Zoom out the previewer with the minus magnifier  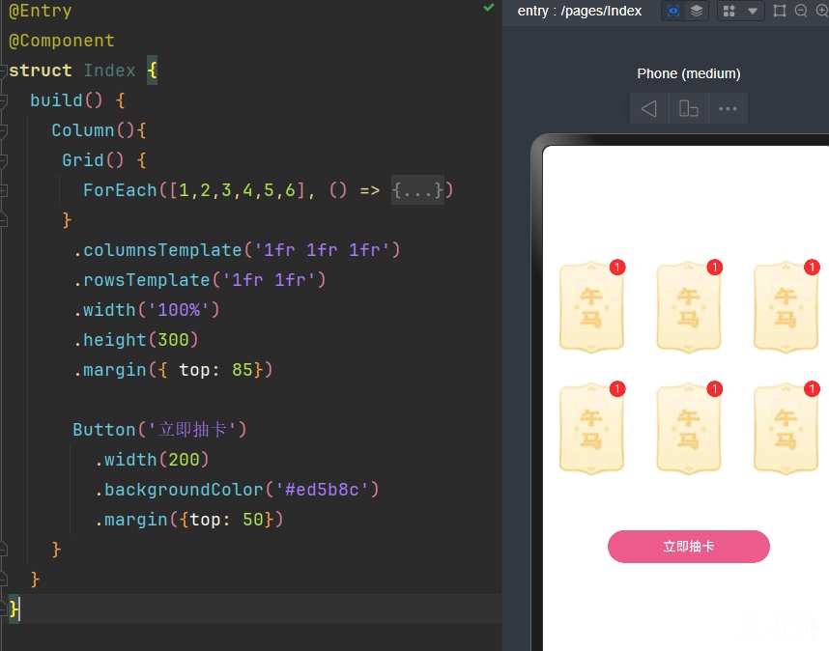point(801,11)
